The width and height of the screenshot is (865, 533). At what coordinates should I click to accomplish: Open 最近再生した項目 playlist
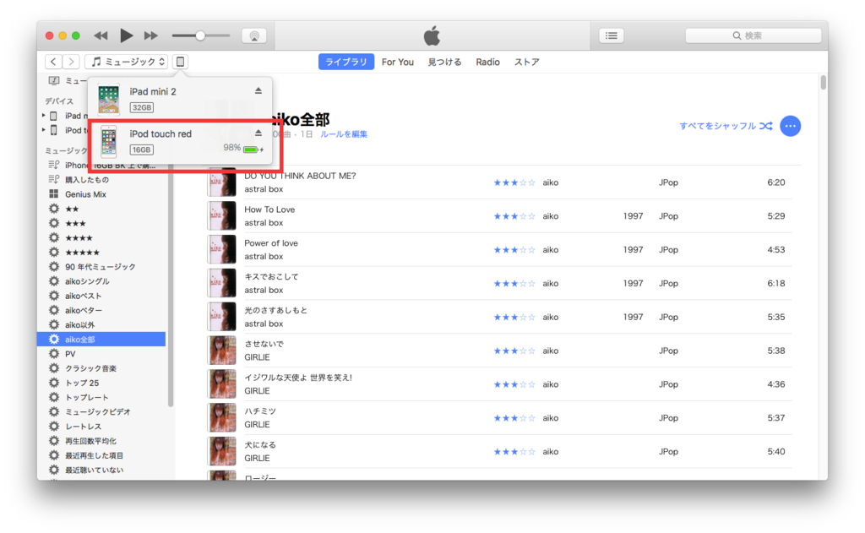[x=94, y=455]
